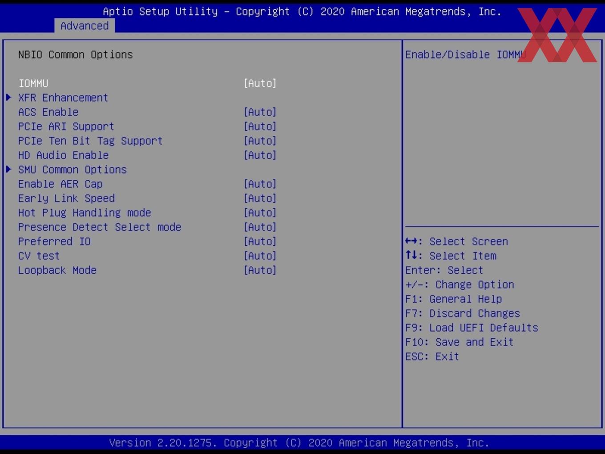Change HD Audio Enable [Auto] value
605x454 pixels.
[x=260, y=155]
